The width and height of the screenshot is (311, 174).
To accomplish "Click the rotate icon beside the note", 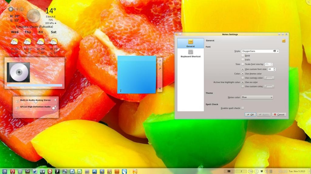I will 160,65.
